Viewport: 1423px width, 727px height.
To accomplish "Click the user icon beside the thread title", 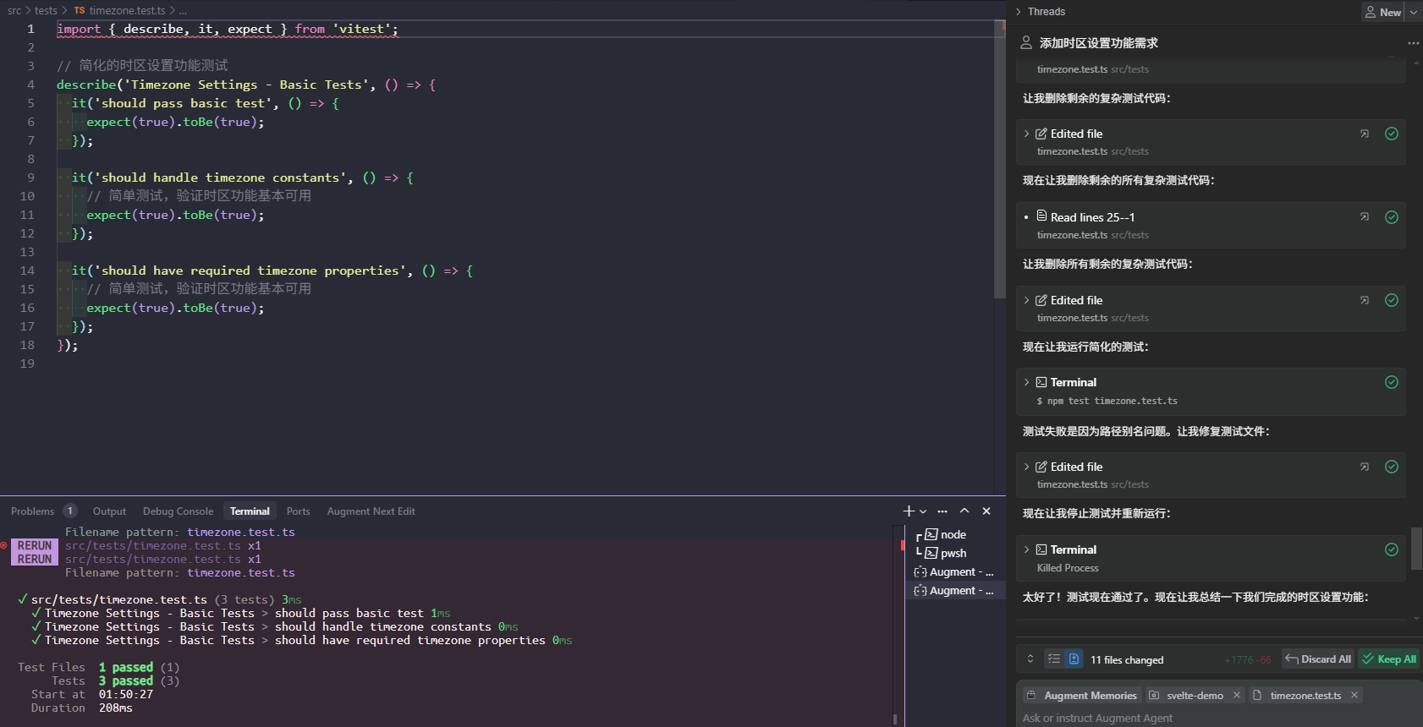I will [x=1026, y=43].
